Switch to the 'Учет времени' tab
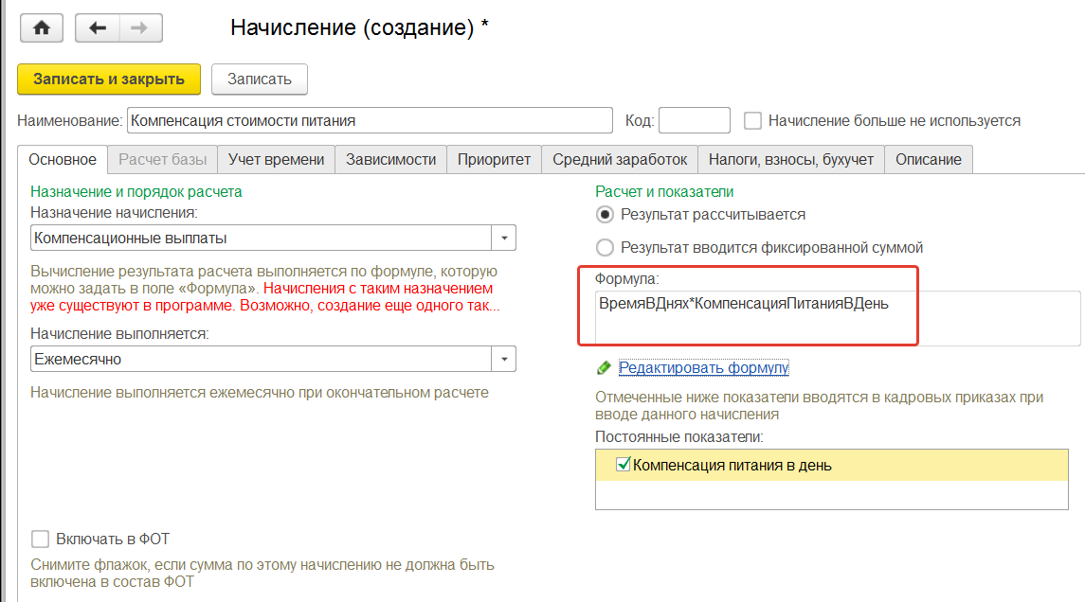 tap(277, 159)
